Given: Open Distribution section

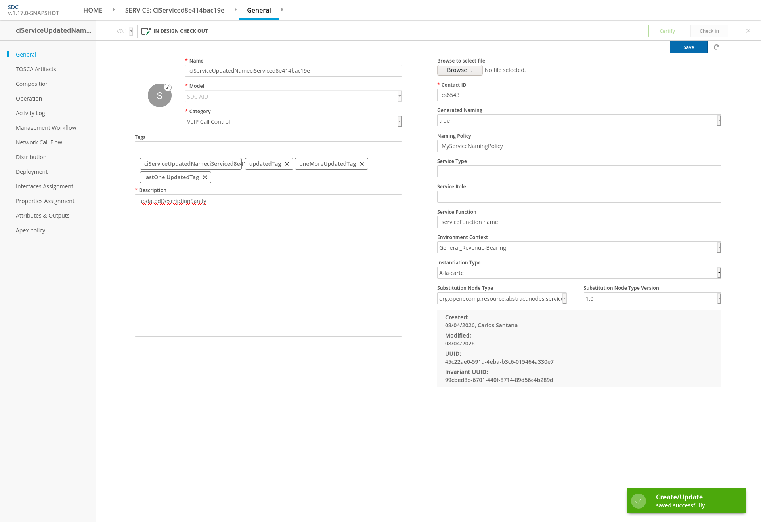Looking at the screenshot, I should point(31,157).
